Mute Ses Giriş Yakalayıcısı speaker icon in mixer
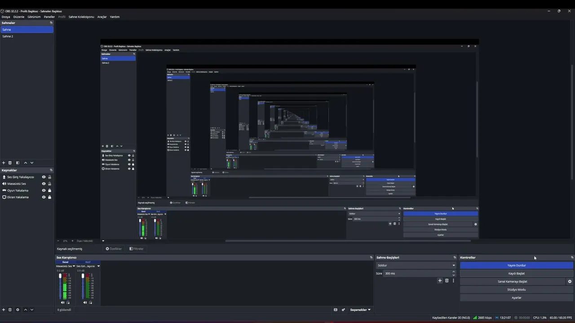Image resolution: width=575 pixels, height=323 pixels. pos(85,302)
